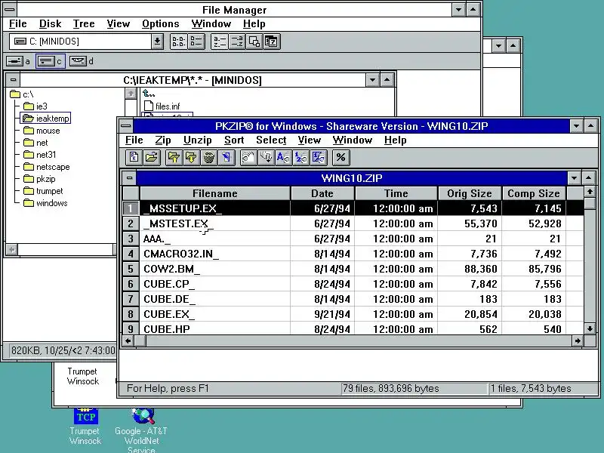Click the blue document icon beside the wastebasket
Screen dimensions: 604x453
[226, 157]
